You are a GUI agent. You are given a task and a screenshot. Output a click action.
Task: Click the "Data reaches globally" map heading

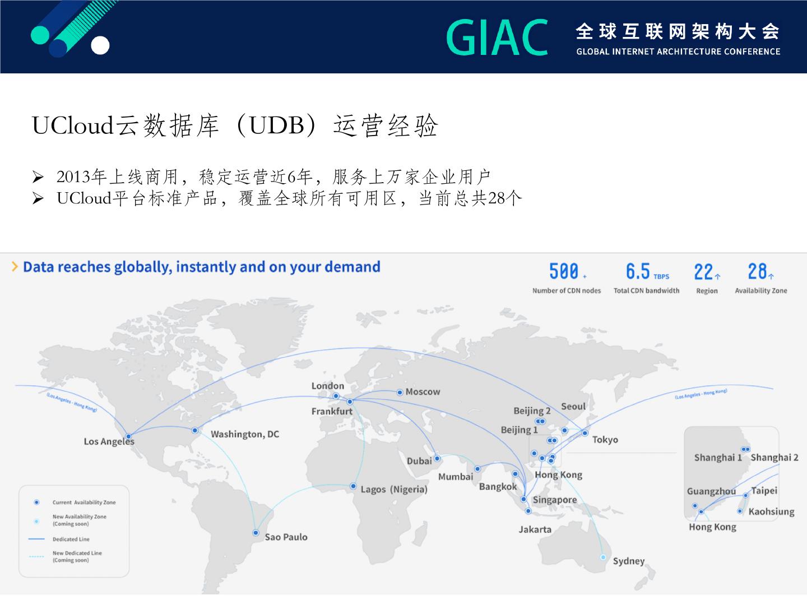point(202,267)
